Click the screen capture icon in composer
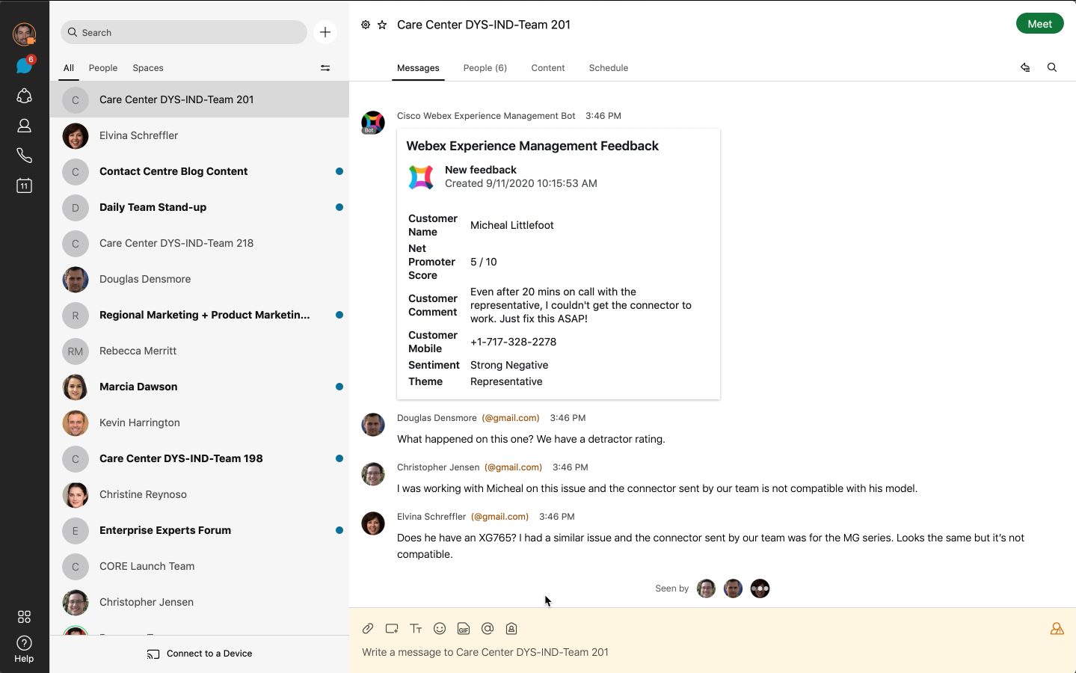The image size is (1076, 673). pyautogui.click(x=392, y=629)
